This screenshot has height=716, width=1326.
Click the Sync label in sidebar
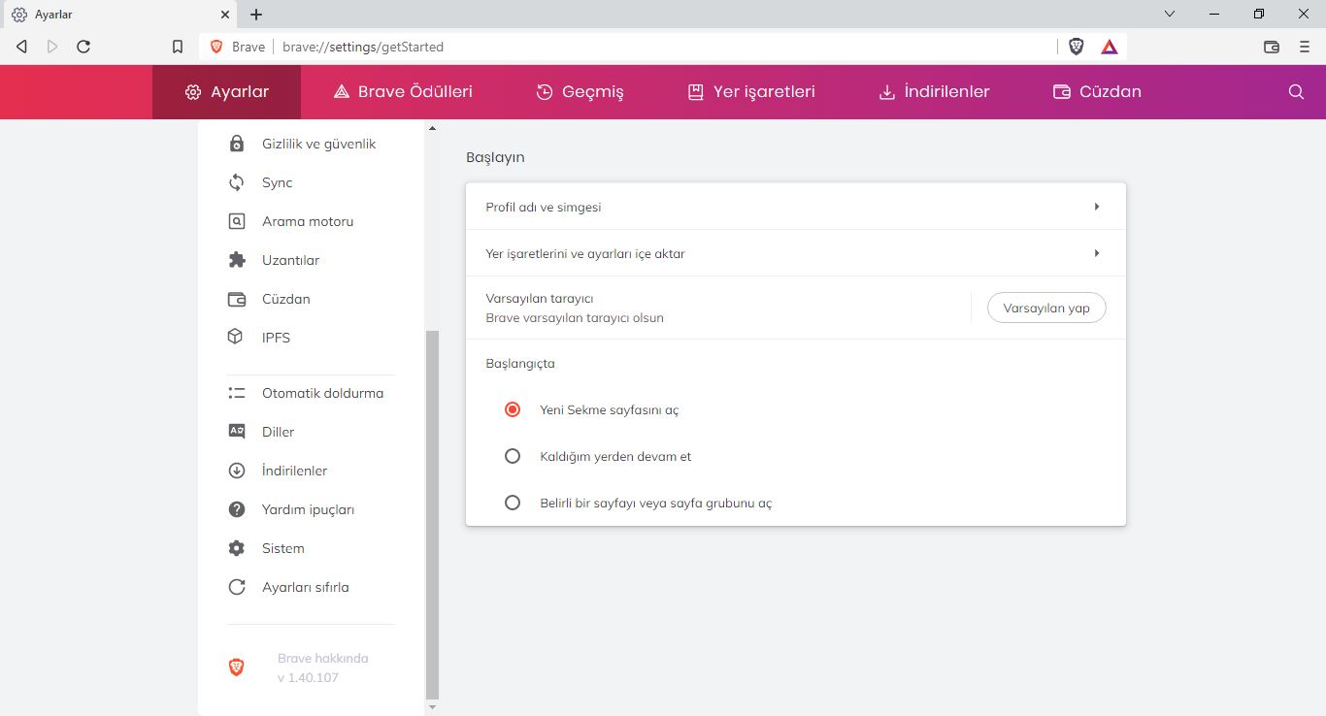(x=277, y=182)
